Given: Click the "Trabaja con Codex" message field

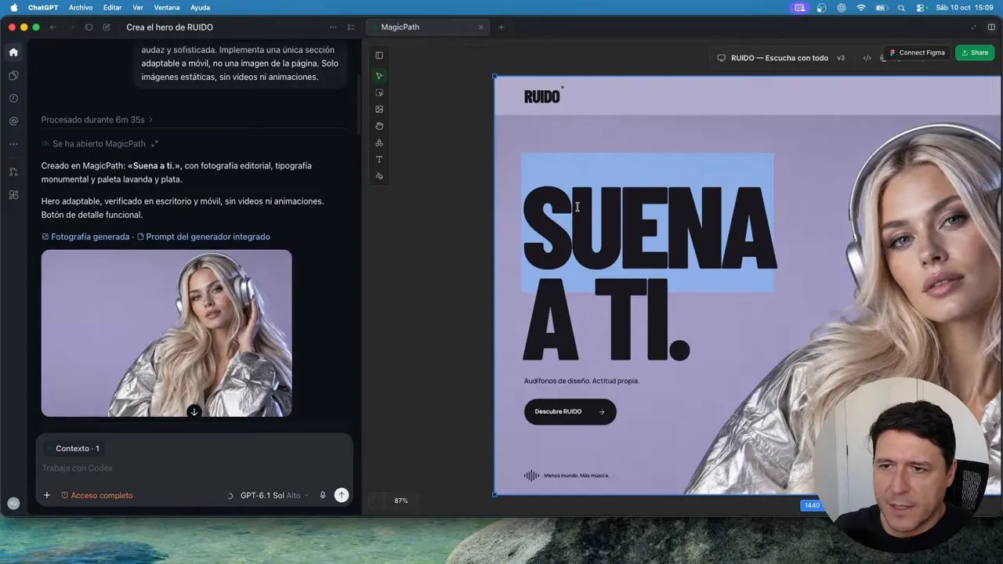Looking at the screenshot, I should 194,468.
